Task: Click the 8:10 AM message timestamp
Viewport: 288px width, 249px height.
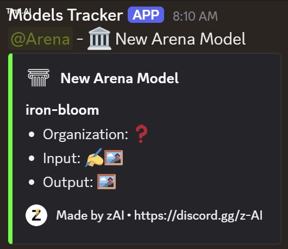Action: 195,16
